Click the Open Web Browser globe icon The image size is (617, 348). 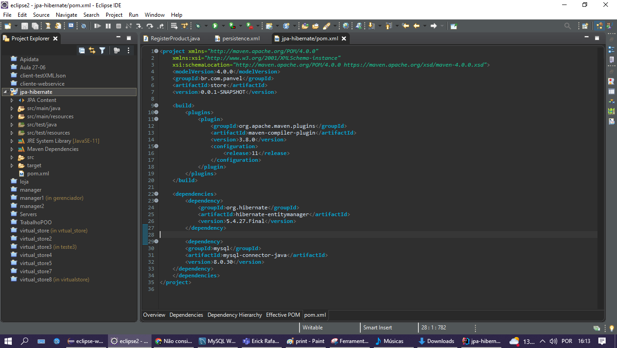[346, 26]
